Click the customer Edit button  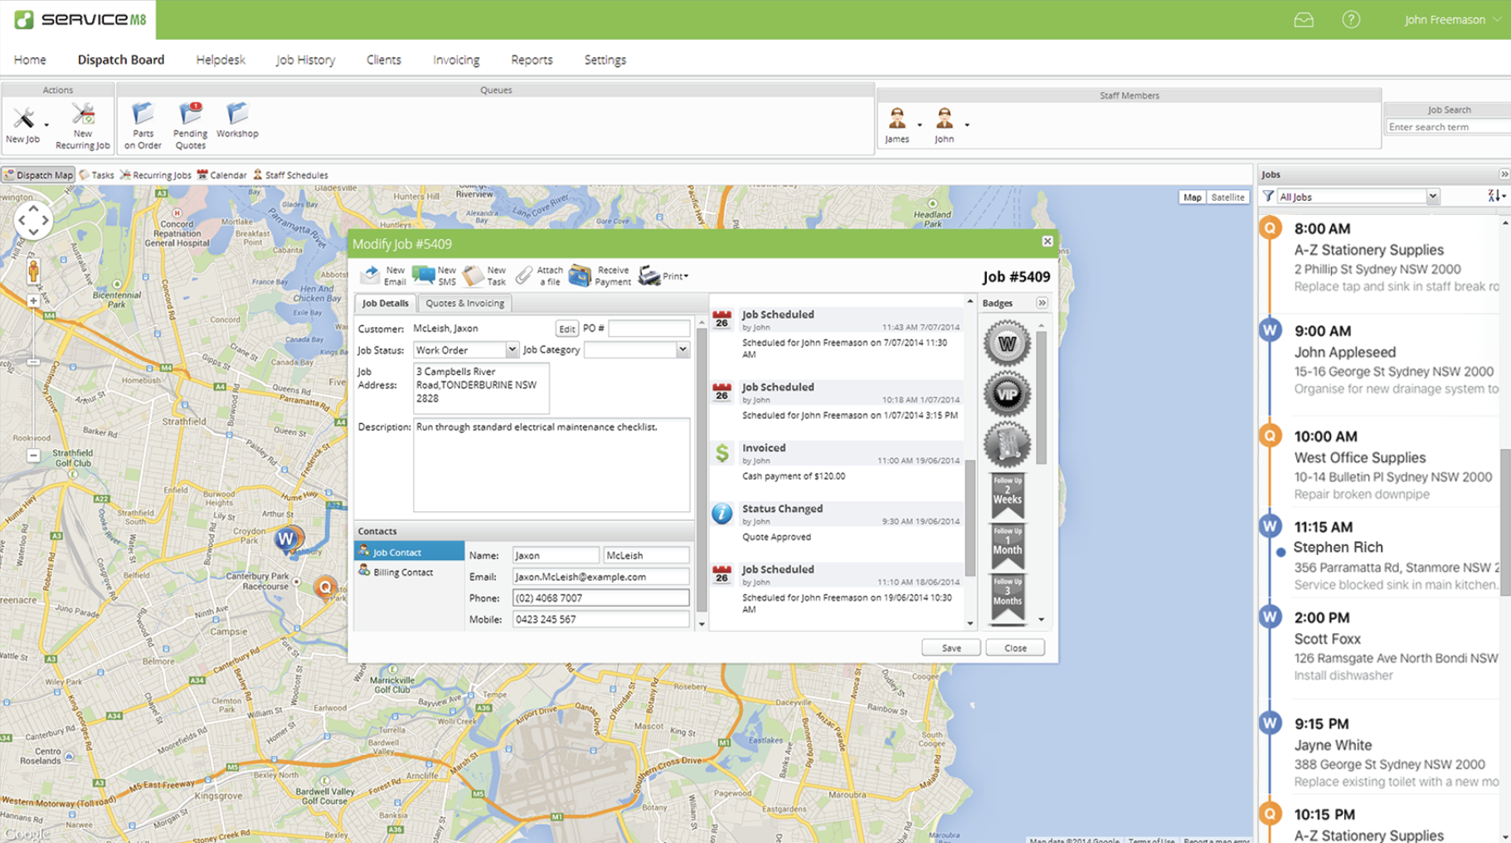coord(566,329)
